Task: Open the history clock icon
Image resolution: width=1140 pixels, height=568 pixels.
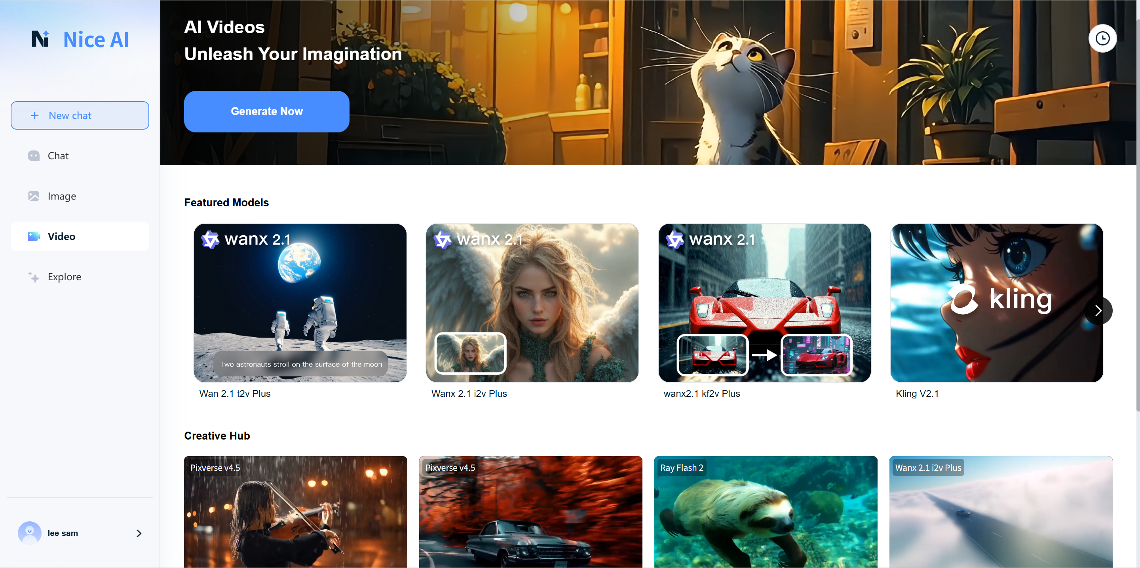Action: [1102, 38]
